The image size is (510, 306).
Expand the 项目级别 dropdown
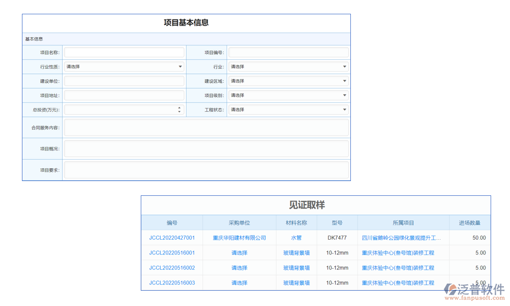[288, 95]
